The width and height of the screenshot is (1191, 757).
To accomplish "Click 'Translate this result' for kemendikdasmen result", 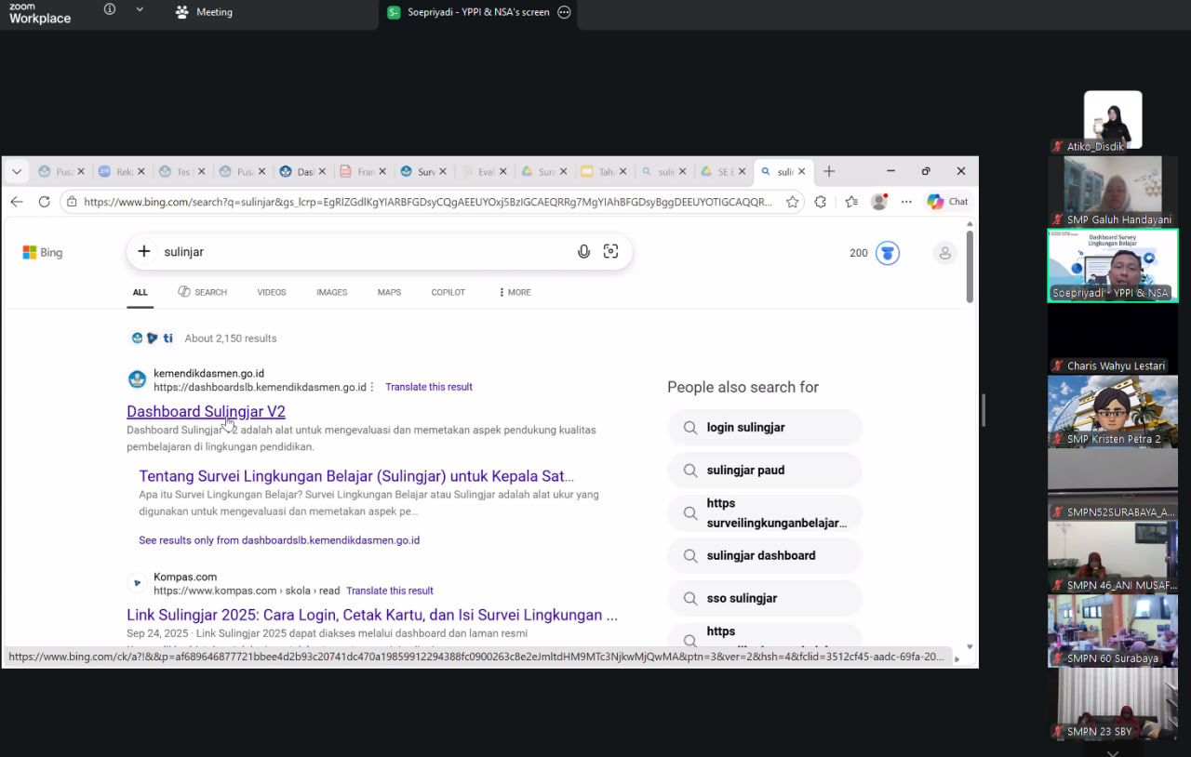I will tap(429, 387).
